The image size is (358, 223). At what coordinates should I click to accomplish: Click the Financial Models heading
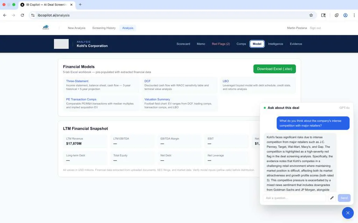[79, 67]
